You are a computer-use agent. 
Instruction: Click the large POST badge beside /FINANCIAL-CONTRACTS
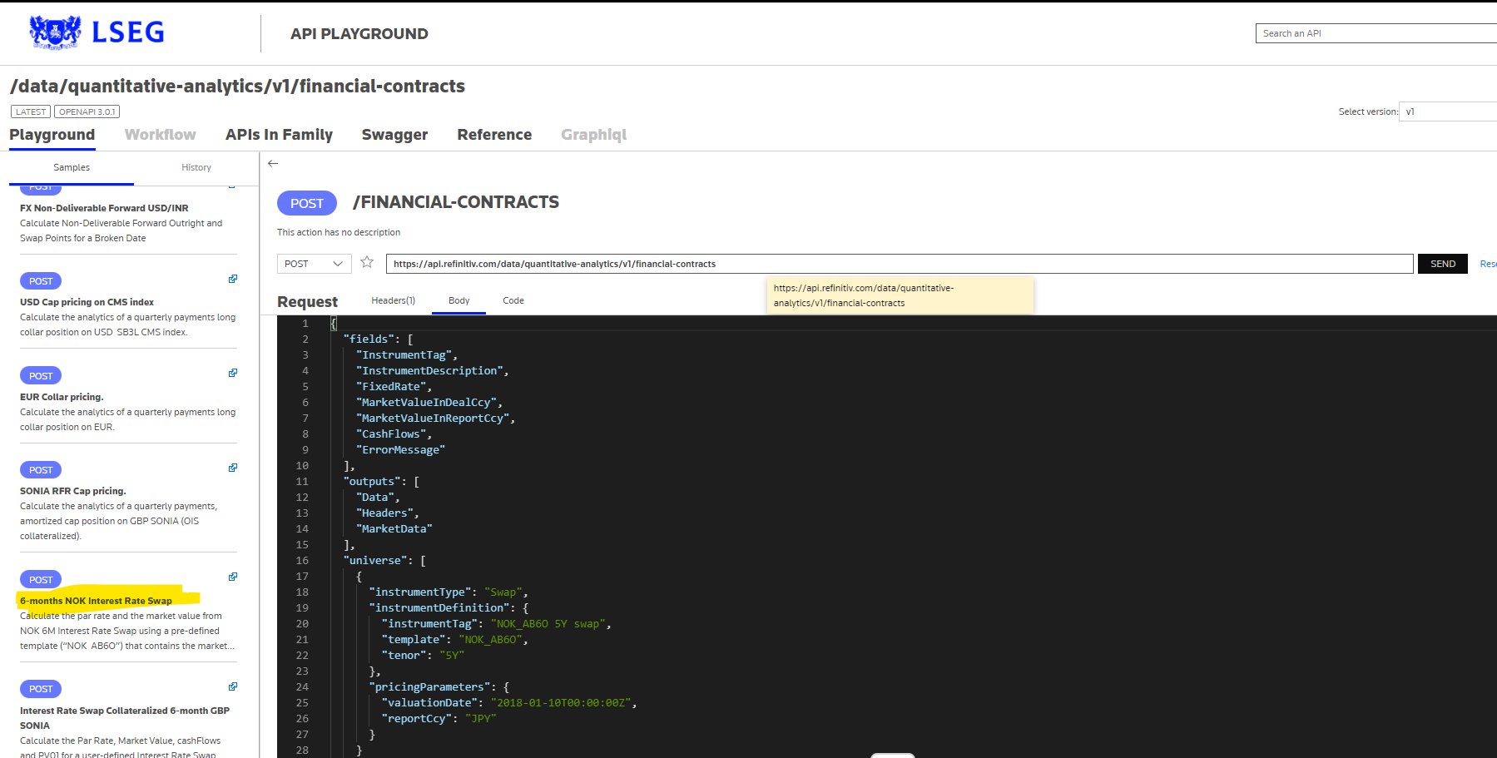tap(307, 203)
